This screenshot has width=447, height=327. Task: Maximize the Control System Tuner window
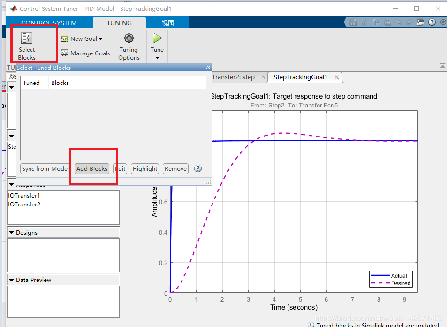coord(417,8)
